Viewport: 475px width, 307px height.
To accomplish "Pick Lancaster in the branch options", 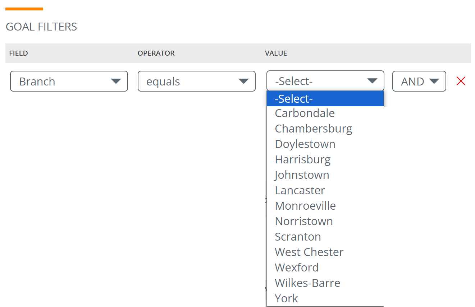I will pos(325,190).
